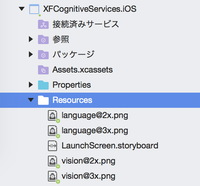The width and height of the screenshot is (200, 186).
Task: Collapse the XFCognitiveServices.iOS project node
Action: (x=22, y=9)
